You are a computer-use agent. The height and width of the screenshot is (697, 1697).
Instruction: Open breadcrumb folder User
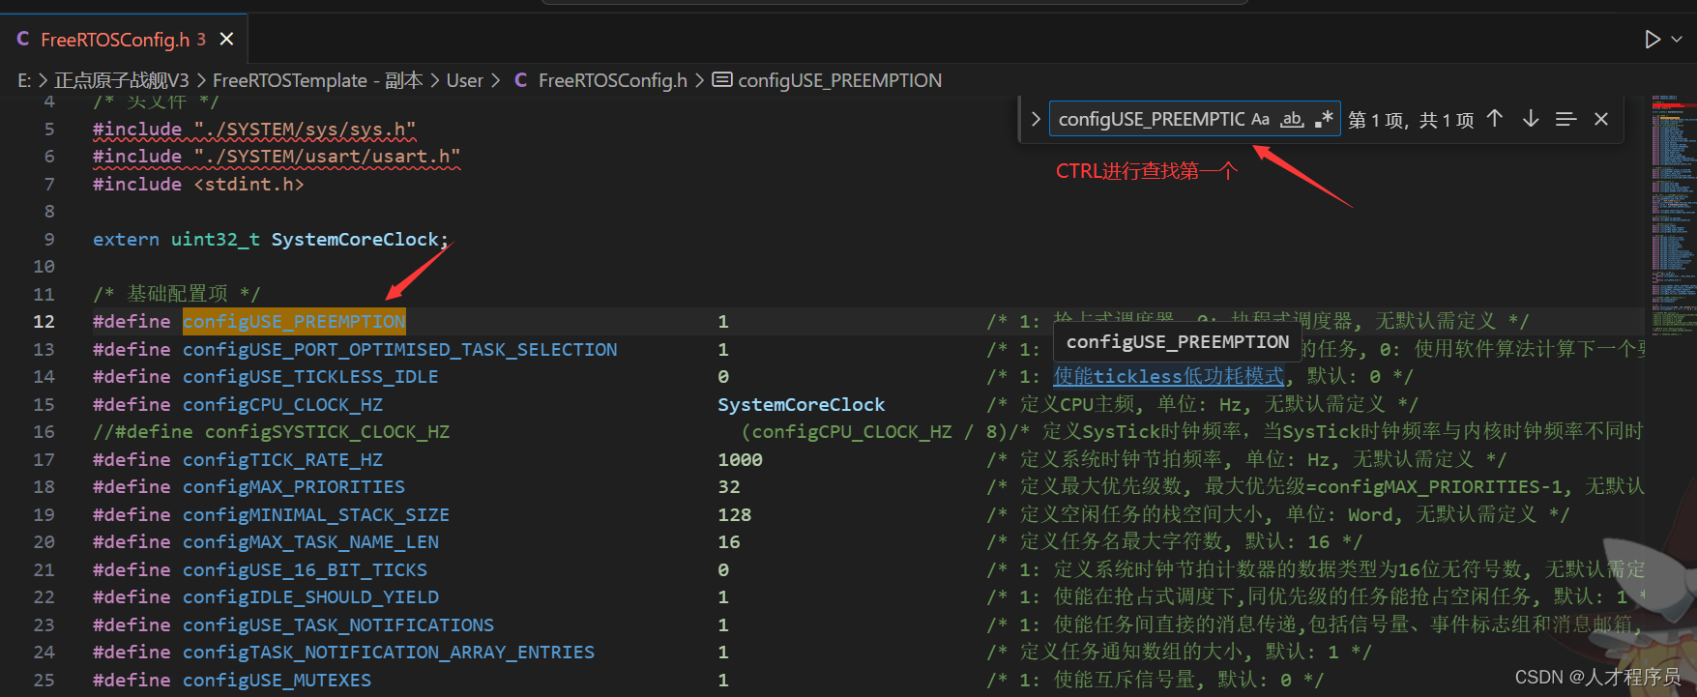464,80
